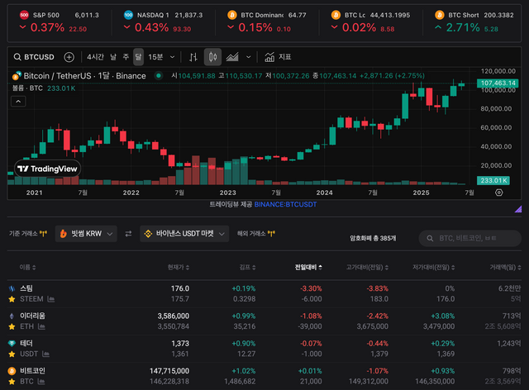The image size is (529, 390).
Task: Open the BTC Short ticker
Action: [474, 22]
